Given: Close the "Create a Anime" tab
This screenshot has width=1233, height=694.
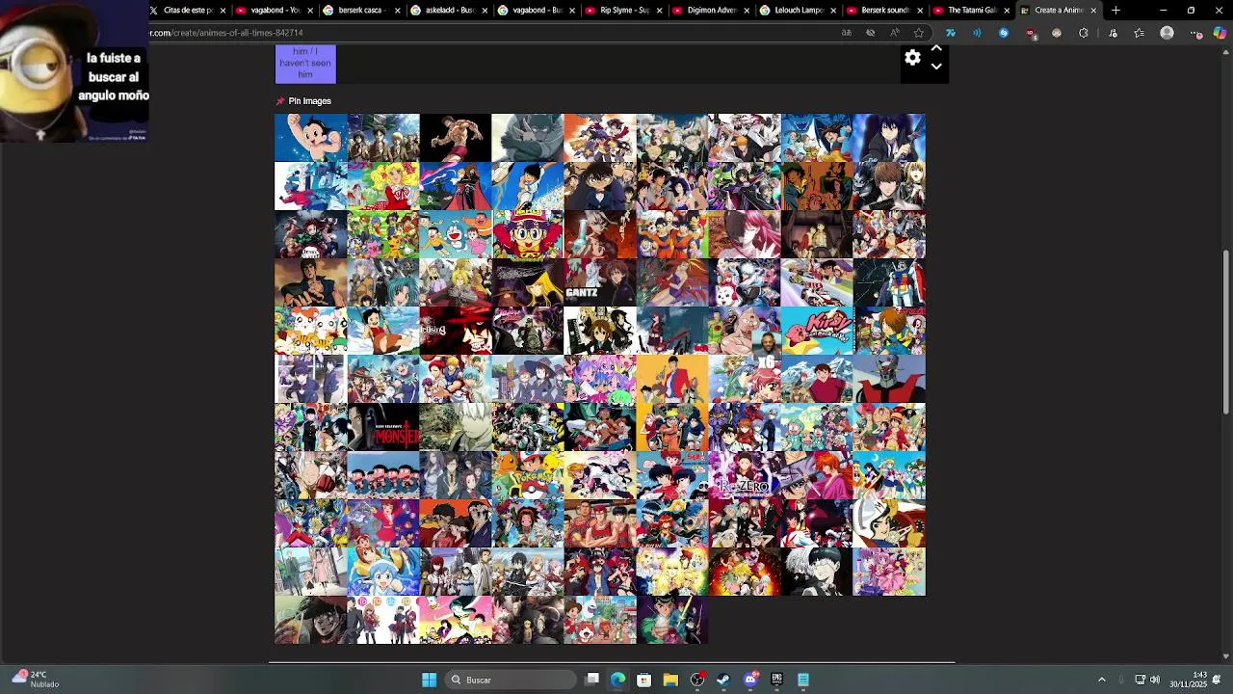Looking at the screenshot, I should [1093, 11].
